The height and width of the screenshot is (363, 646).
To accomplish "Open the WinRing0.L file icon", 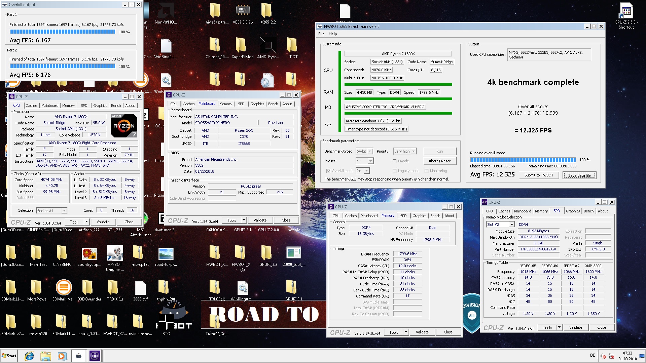I will (x=166, y=48).
